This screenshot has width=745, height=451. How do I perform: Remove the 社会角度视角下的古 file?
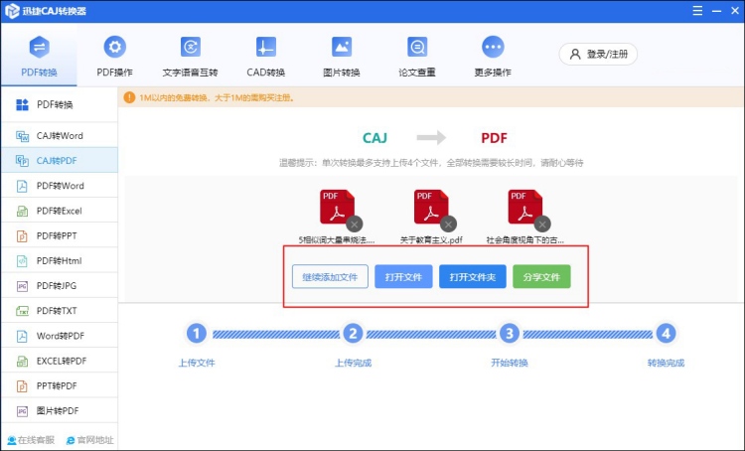click(x=542, y=224)
